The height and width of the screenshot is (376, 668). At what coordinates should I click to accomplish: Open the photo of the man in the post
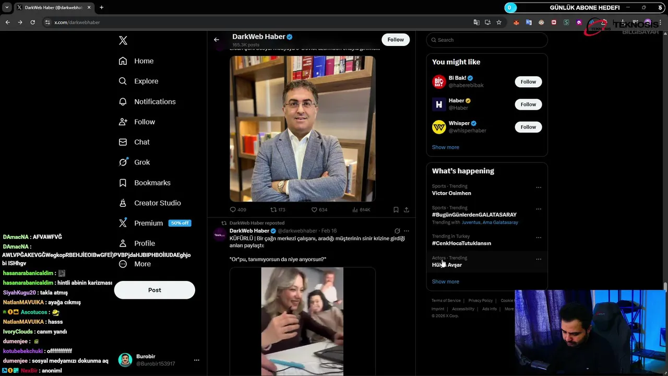[x=303, y=128]
